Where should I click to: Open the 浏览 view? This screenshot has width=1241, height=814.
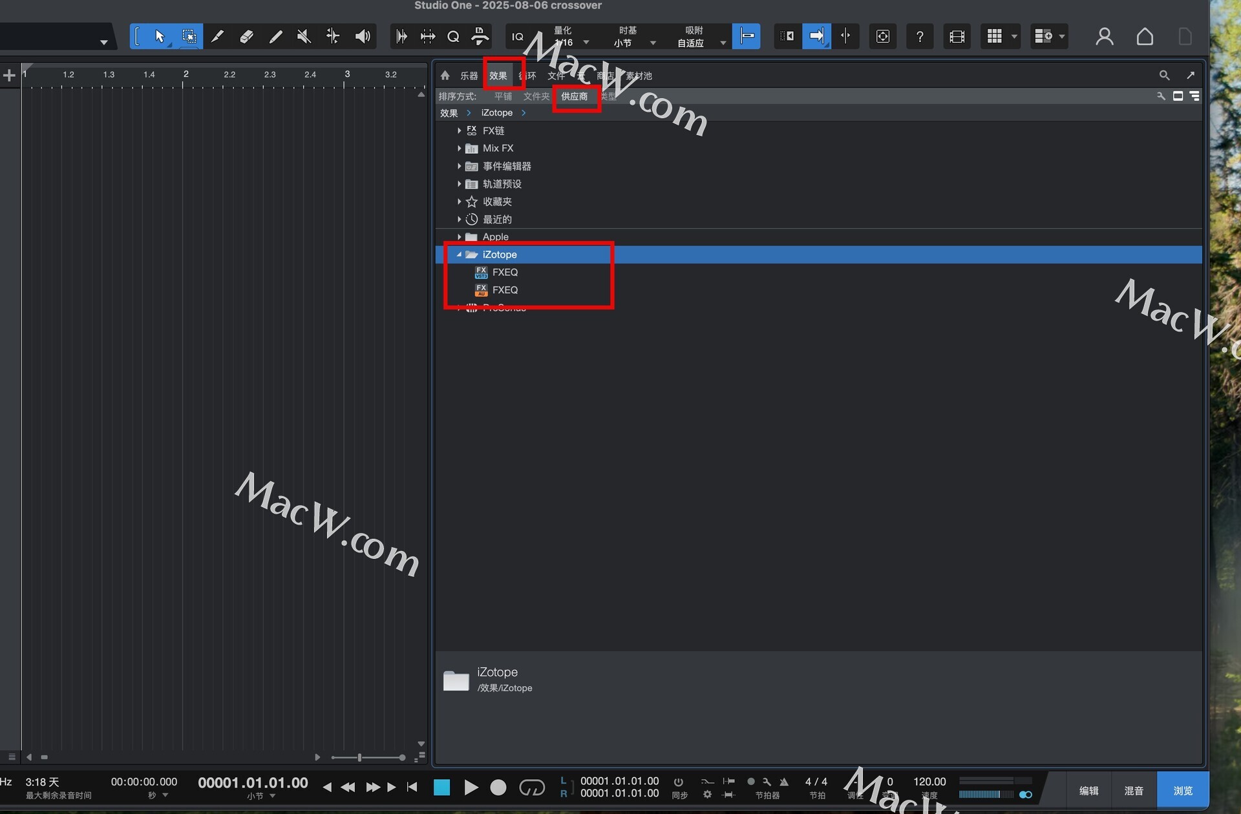tap(1183, 791)
